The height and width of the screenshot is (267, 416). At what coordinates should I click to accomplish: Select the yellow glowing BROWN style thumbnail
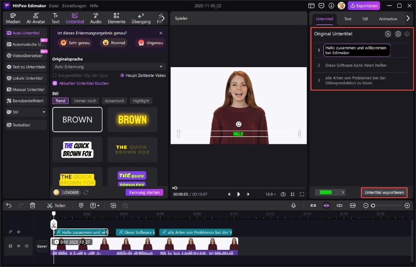click(133, 120)
